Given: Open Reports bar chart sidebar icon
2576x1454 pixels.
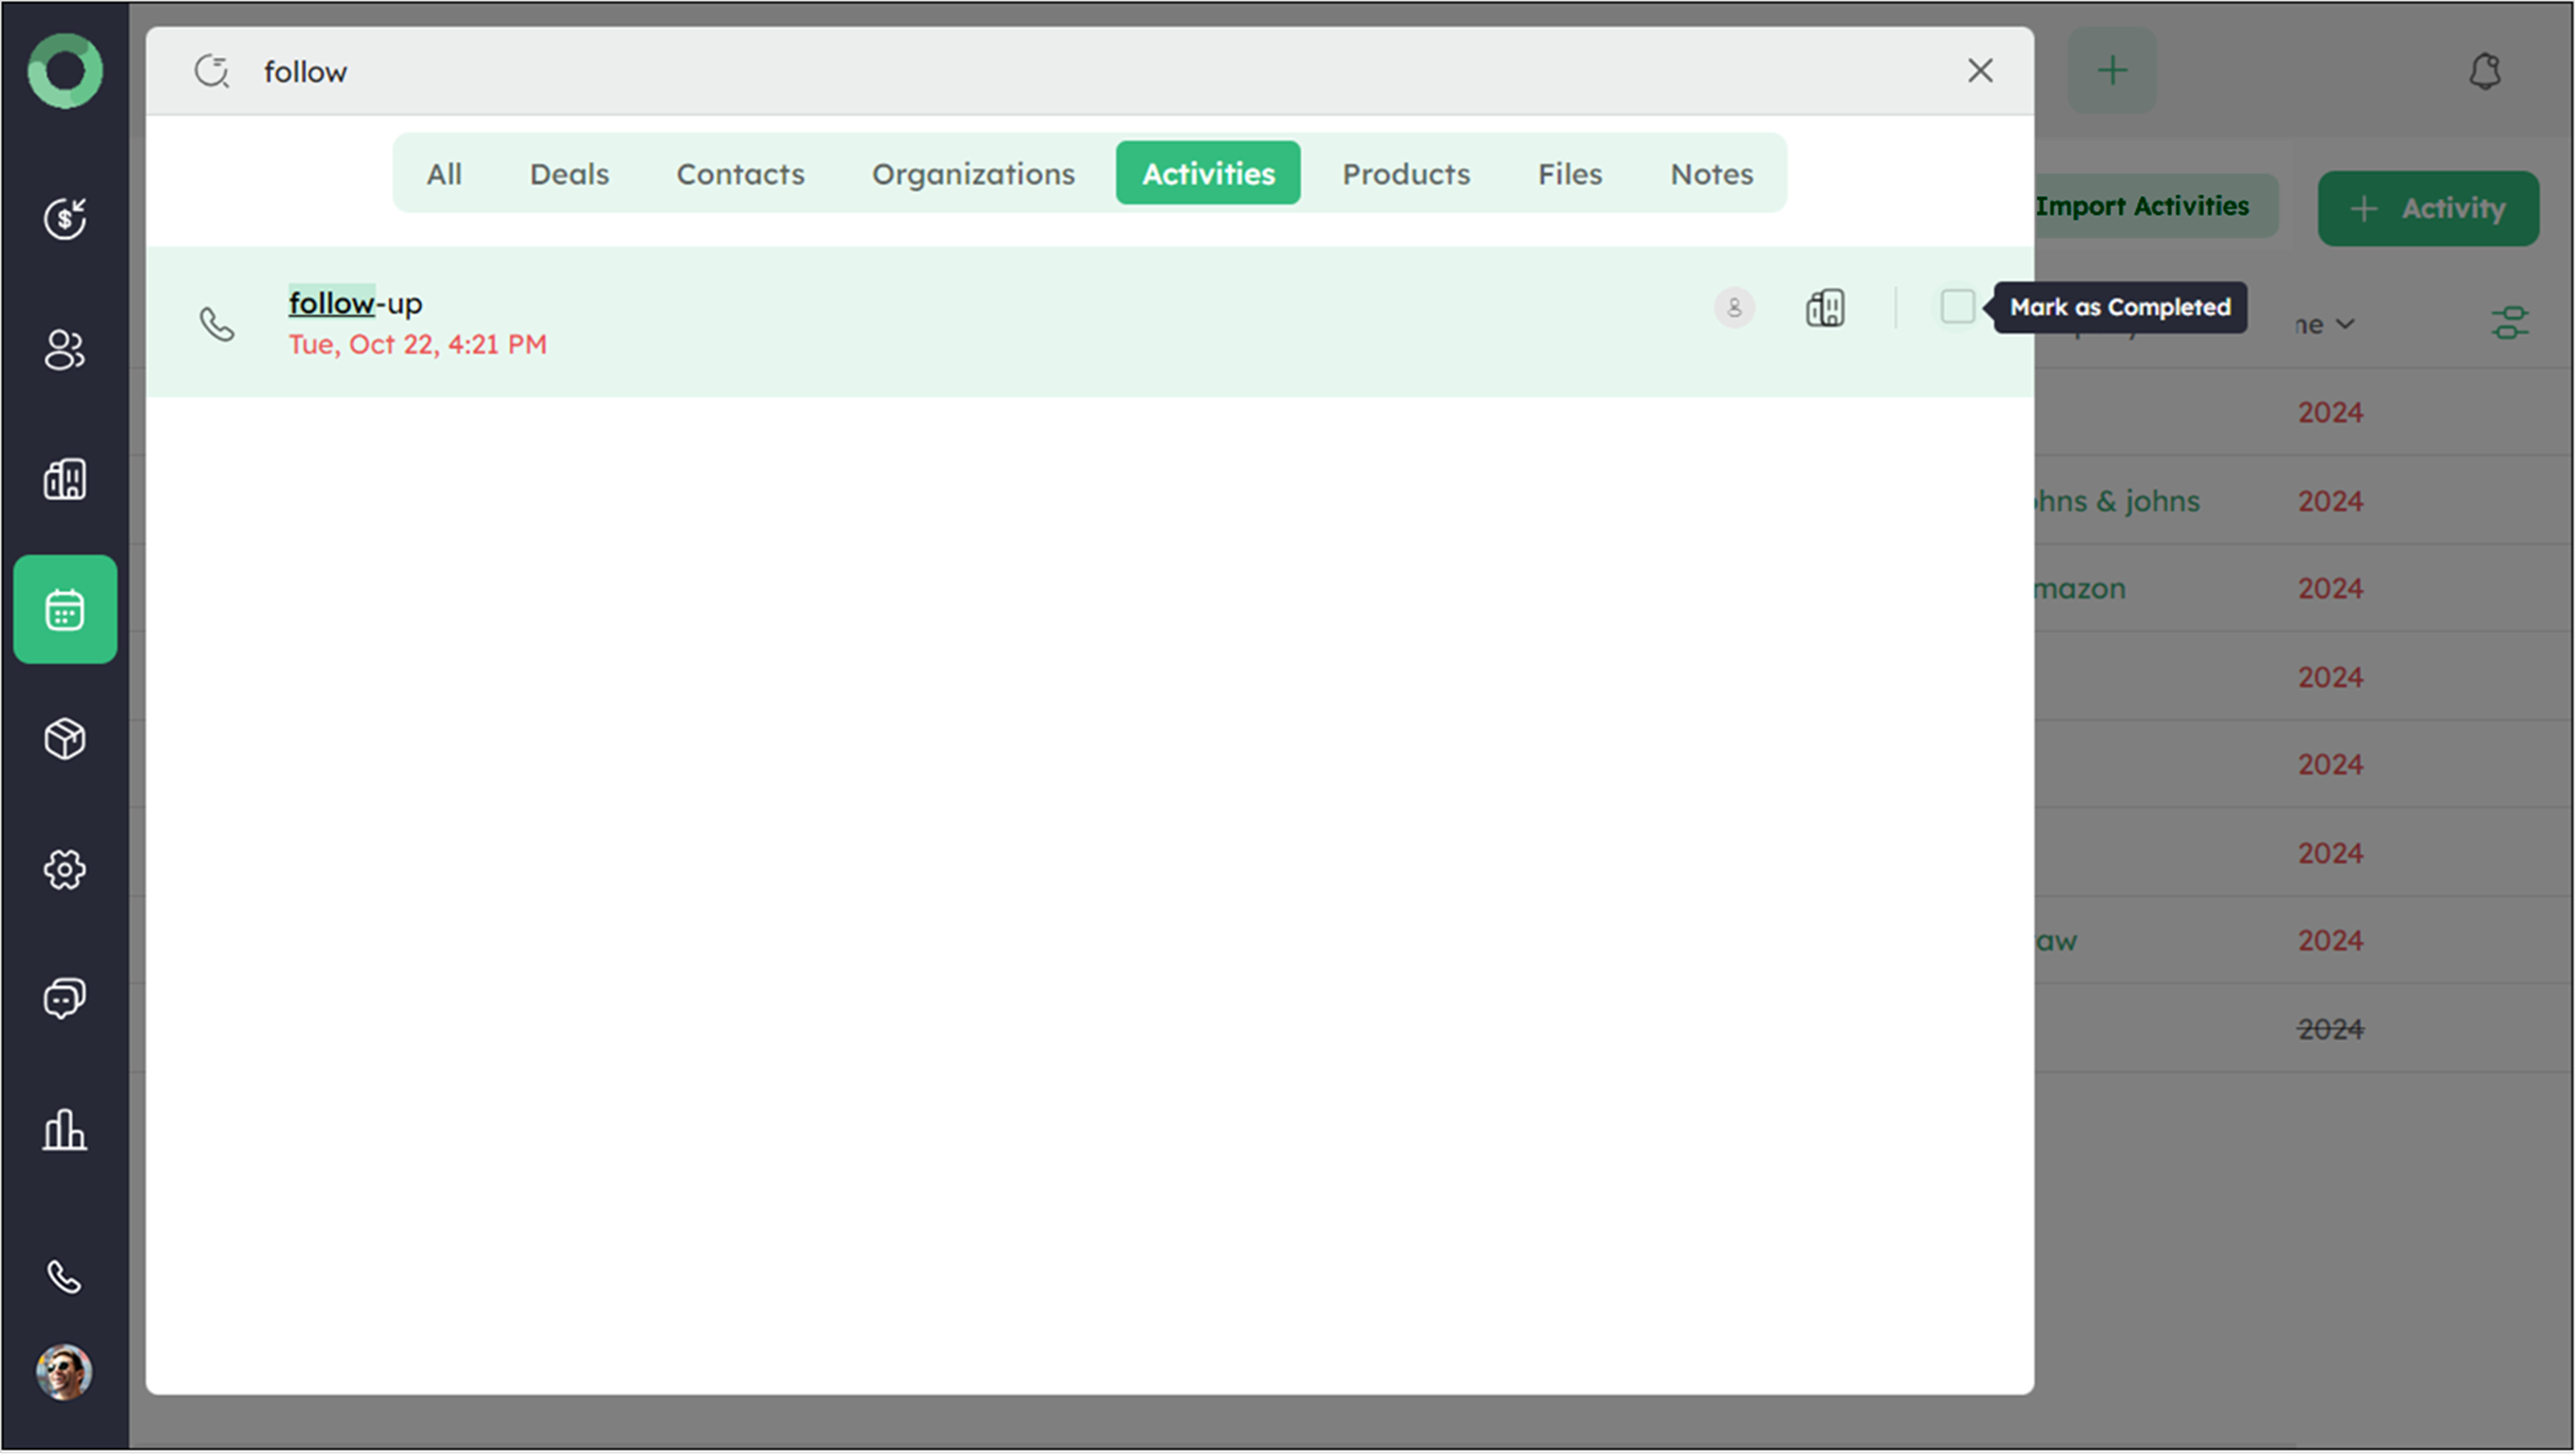Looking at the screenshot, I should pos(65,1129).
